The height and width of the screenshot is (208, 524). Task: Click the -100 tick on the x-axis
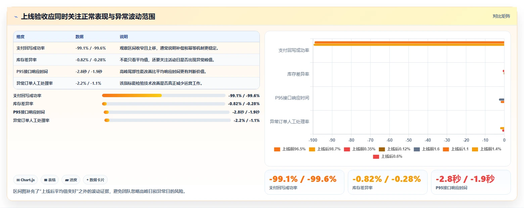click(x=313, y=140)
